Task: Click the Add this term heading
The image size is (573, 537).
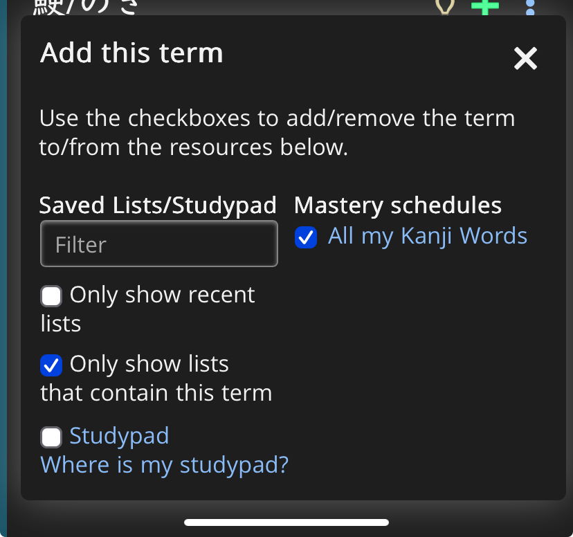Action: [x=132, y=53]
